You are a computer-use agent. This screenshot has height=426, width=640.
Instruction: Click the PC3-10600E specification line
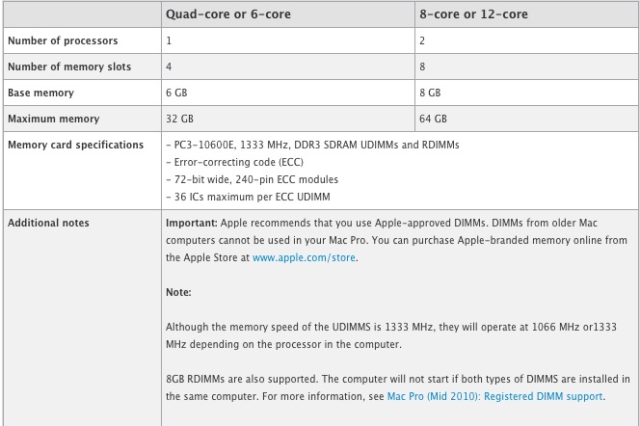tap(312, 146)
